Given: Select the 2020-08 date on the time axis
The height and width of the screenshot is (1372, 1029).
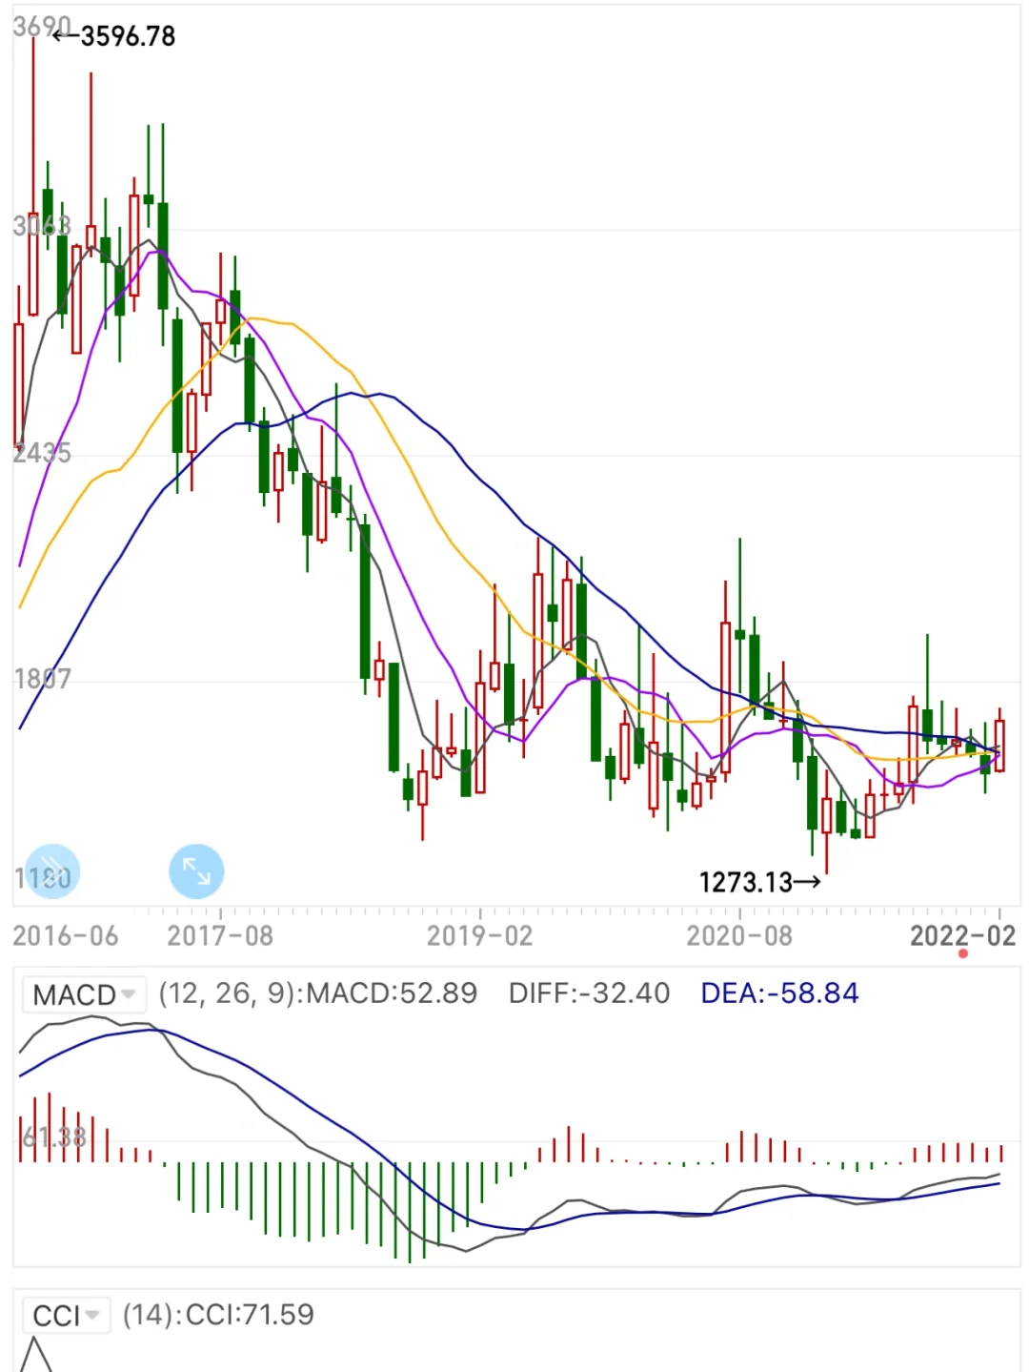Looking at the screenshot, I should coord(739,935).
